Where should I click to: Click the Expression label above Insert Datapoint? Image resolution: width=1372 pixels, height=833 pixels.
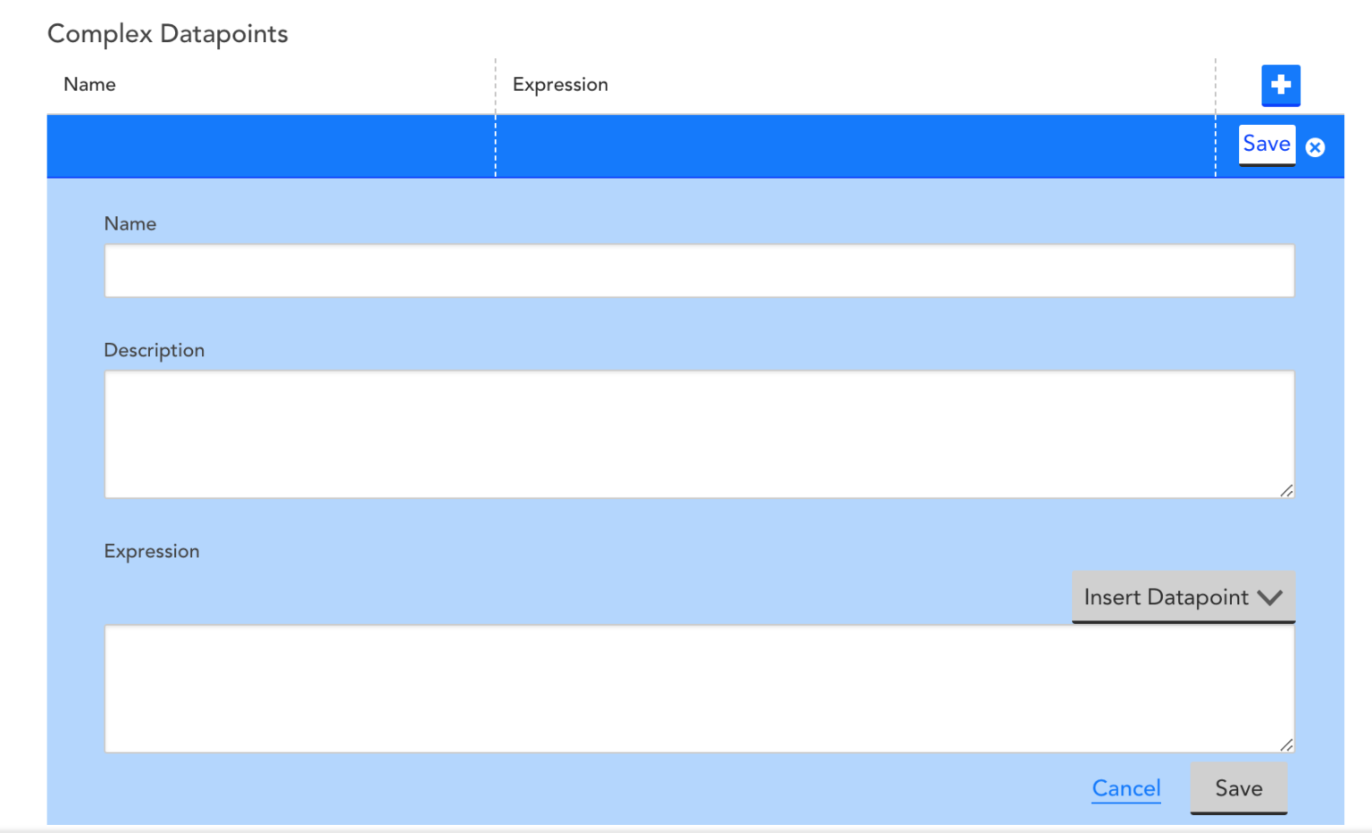tap(152, 552)
